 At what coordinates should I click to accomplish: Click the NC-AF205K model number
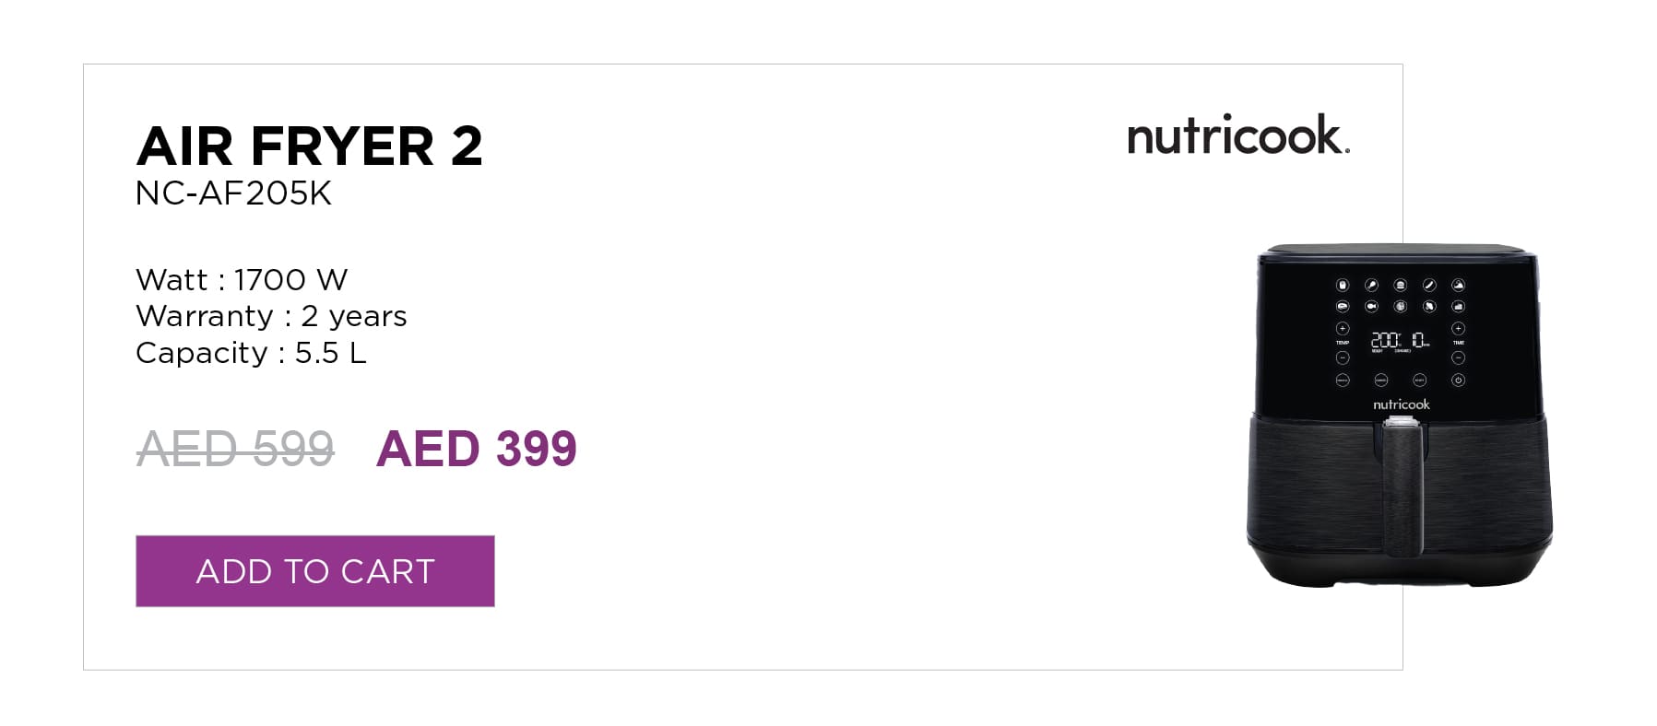pyautogui.click(x=233, y=193)
